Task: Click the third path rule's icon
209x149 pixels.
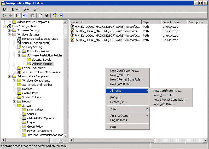Action: 72,35
